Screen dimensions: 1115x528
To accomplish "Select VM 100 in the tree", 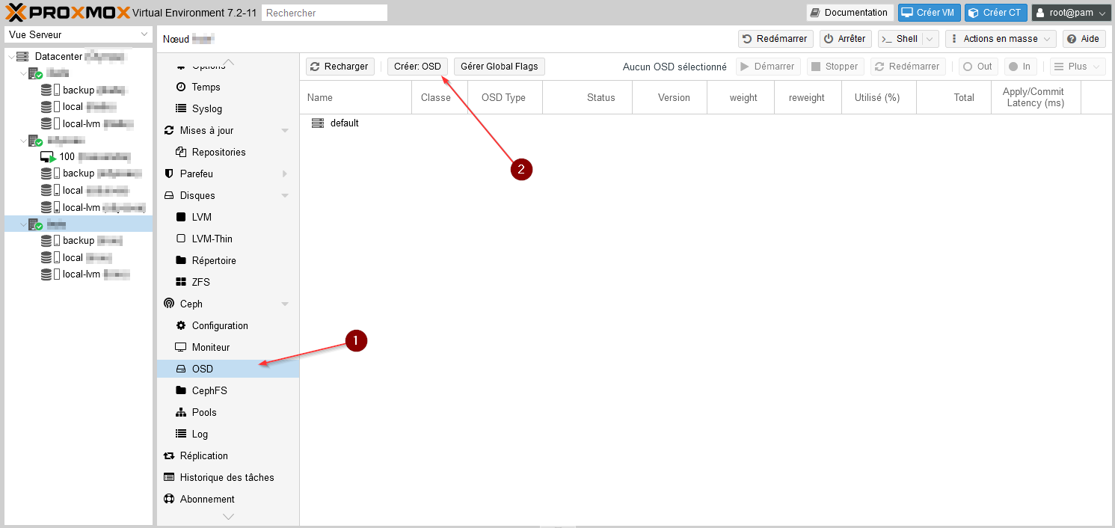I will [67, 157].
